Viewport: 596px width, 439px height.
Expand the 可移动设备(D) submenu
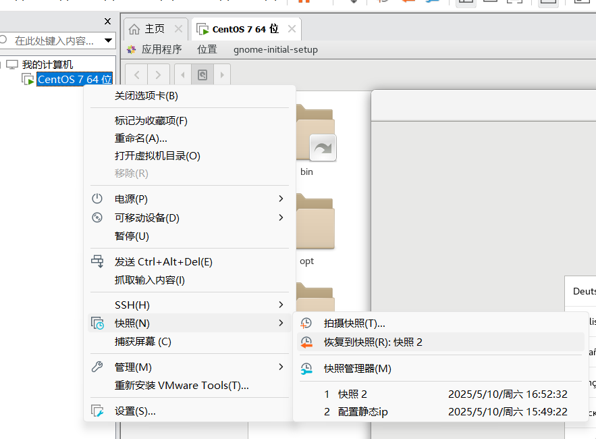click(281, 217)
